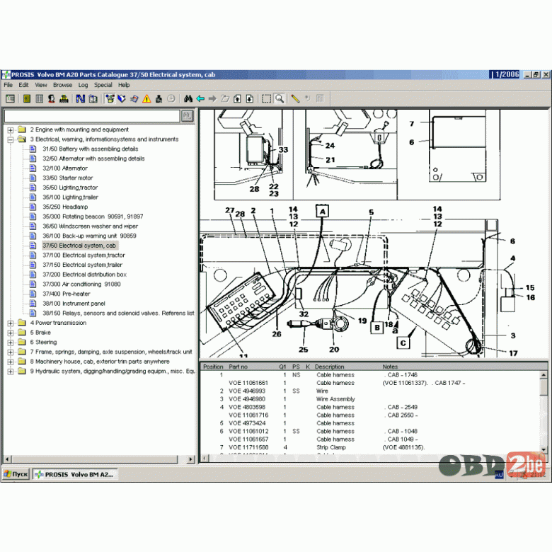552x552 pixels.
Task: Click the Position column header
Action: pos(213,367)
